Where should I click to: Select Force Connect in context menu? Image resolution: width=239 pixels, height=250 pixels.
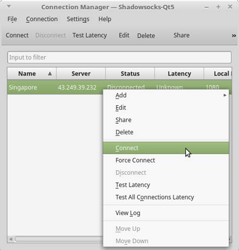[166, 160]
